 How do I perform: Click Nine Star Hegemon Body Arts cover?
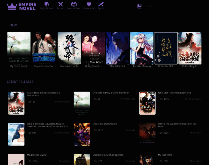pos(147,103)
